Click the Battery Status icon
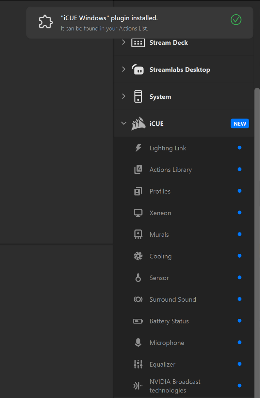This screenshot has width=260, height=398. tap(138, 321)
